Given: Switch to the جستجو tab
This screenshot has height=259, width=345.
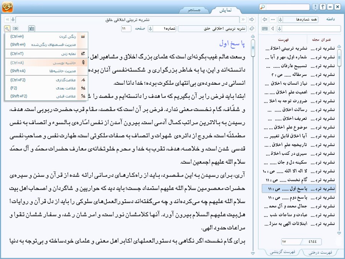Looking at the screenshot, I should [x=194, y=10].
